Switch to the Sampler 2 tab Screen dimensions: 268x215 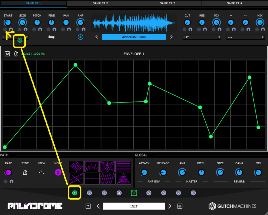100,3
